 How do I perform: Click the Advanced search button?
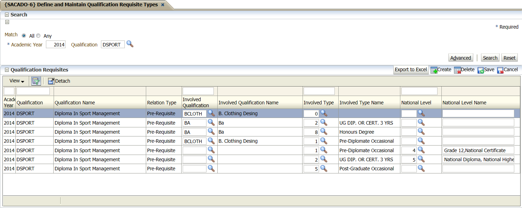point(461,58)
